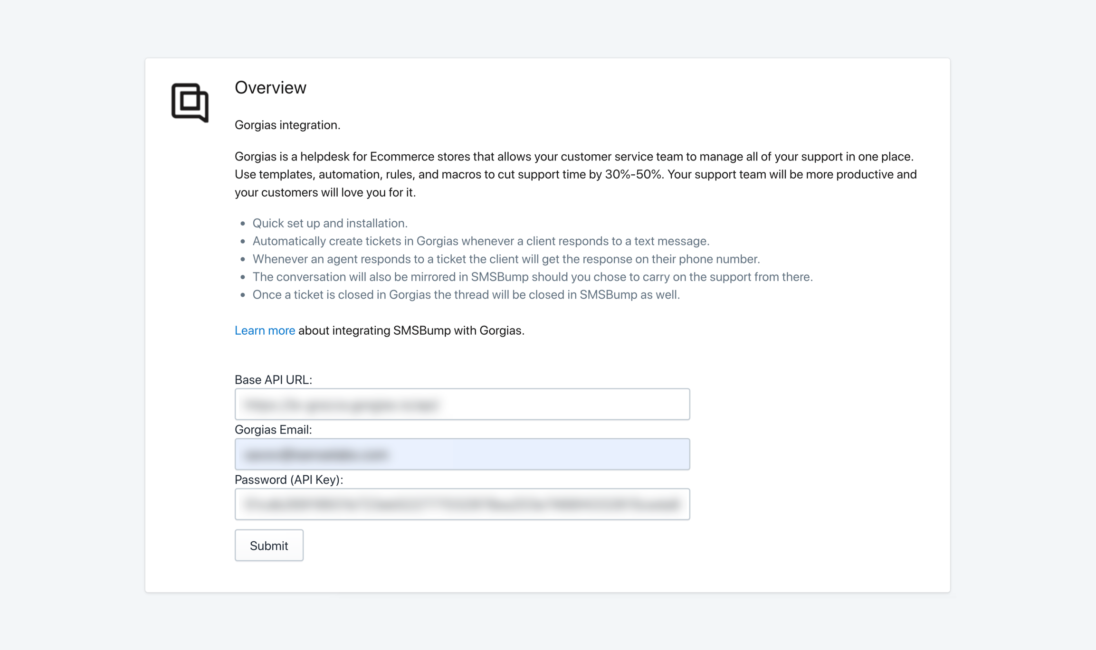Click the 'Password (API Key):' label
1096x650 pixels.
tap(289, 480)
